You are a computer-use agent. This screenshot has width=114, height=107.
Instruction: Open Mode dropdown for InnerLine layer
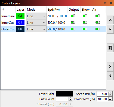[x=36, y=16]
